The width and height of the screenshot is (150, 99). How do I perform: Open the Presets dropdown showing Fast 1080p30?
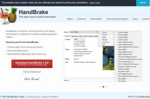(x=84, y=32)
